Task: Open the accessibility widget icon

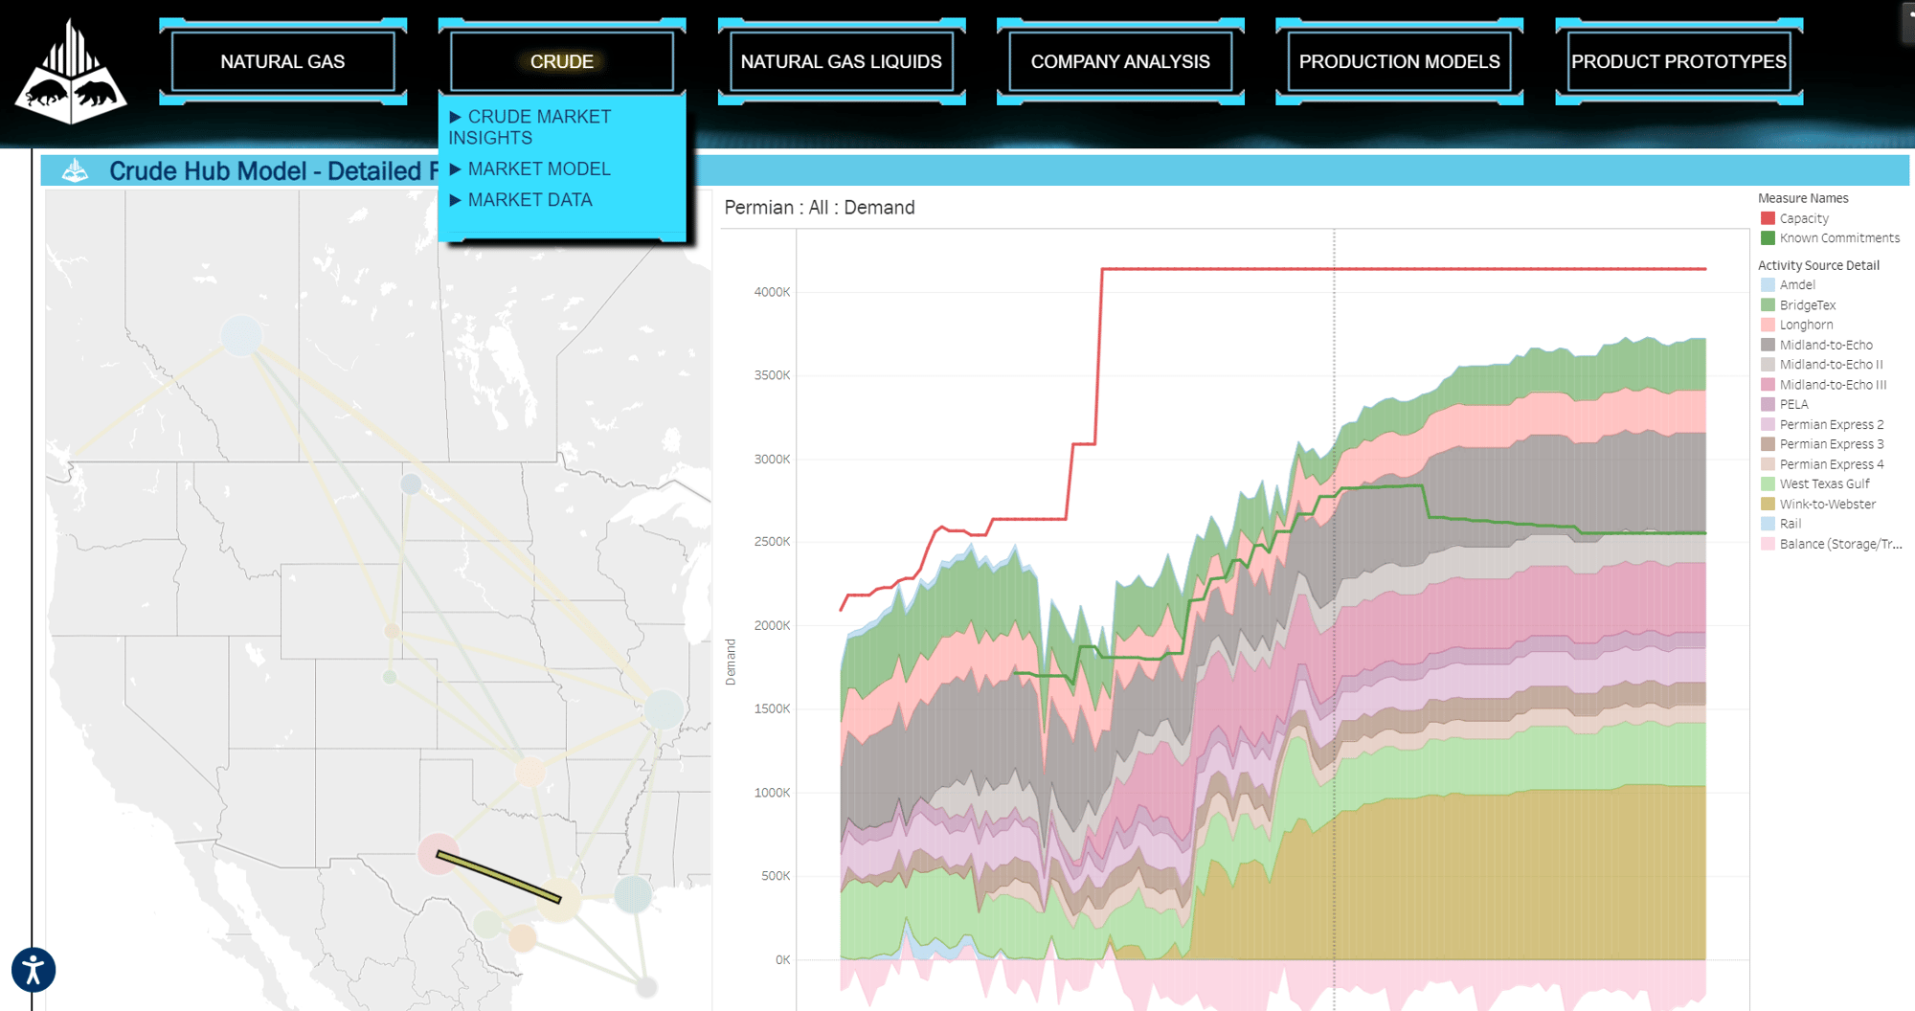Action: coord(34,970)
